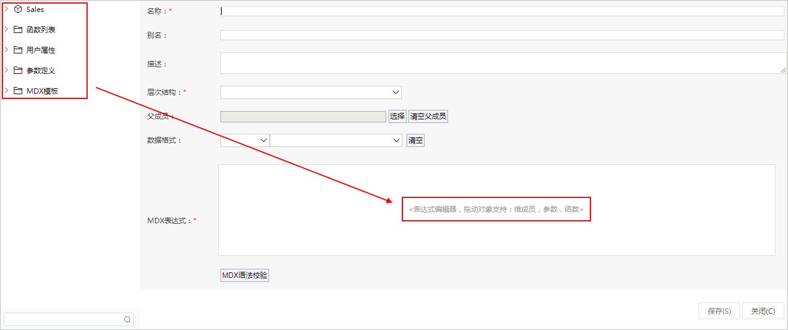
Task: Click the 名称 field label
Action: (x=159, y=11)
